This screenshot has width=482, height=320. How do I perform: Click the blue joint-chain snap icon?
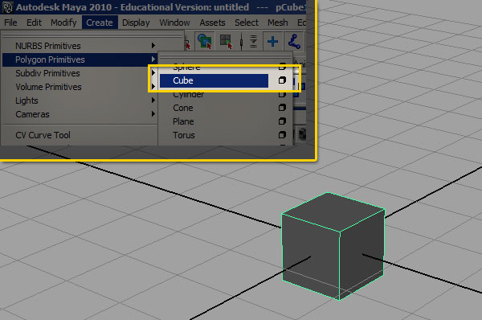coord(294,41)
